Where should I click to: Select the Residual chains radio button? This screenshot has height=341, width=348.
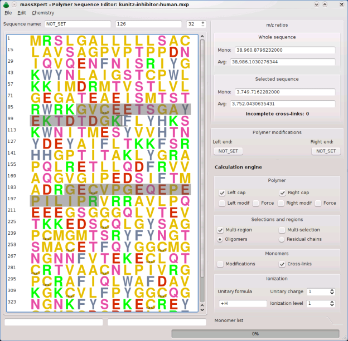coord(282,239)
